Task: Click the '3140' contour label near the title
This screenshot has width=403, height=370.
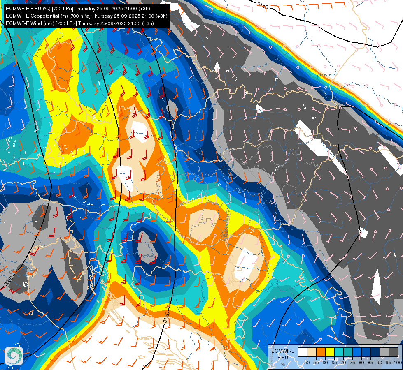Action: 262,5
